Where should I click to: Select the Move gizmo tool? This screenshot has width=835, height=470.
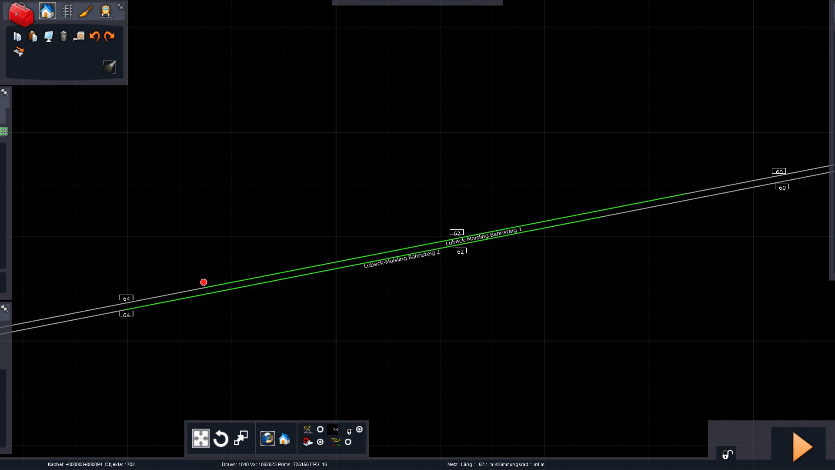point(200,438)
